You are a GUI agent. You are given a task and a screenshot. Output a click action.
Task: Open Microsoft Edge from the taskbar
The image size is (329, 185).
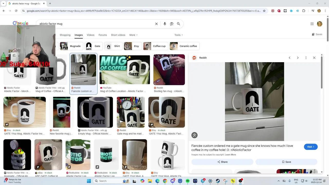[157, 181]
